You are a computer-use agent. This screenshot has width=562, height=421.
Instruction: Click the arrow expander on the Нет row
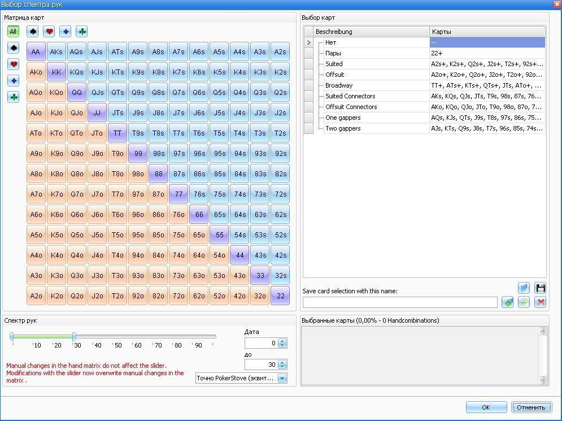(308, 42)
